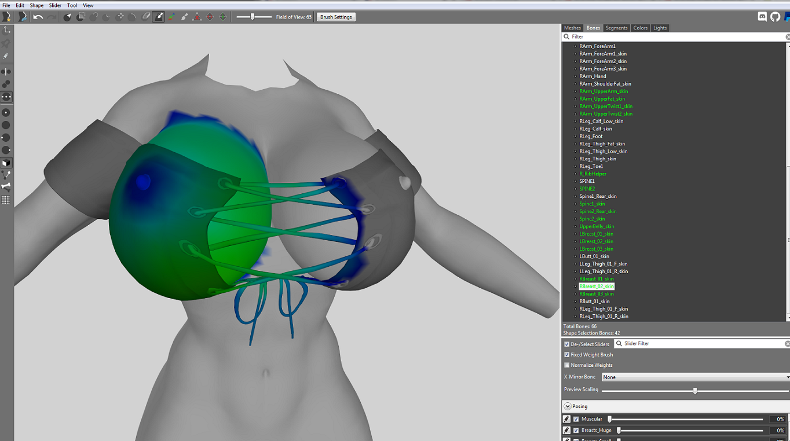Clear the bone Filter field
The image size is (790, 441).
click(x=787, y=36)
